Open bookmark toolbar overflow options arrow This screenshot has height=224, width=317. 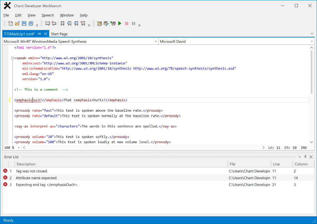pos(89,25)
